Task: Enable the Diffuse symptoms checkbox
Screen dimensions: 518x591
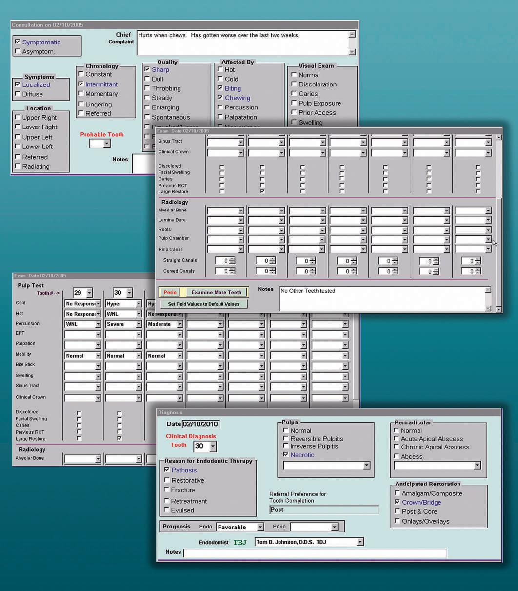Action: tap(18, 94)
